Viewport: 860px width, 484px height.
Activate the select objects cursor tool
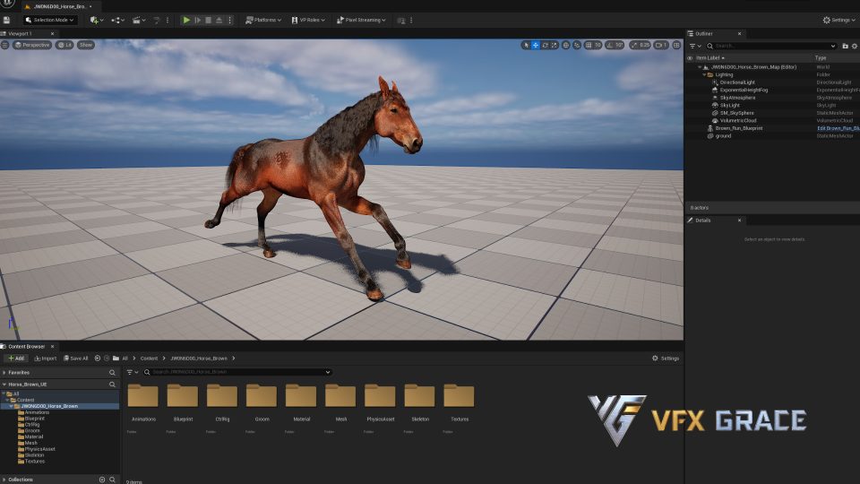point(527,45)
